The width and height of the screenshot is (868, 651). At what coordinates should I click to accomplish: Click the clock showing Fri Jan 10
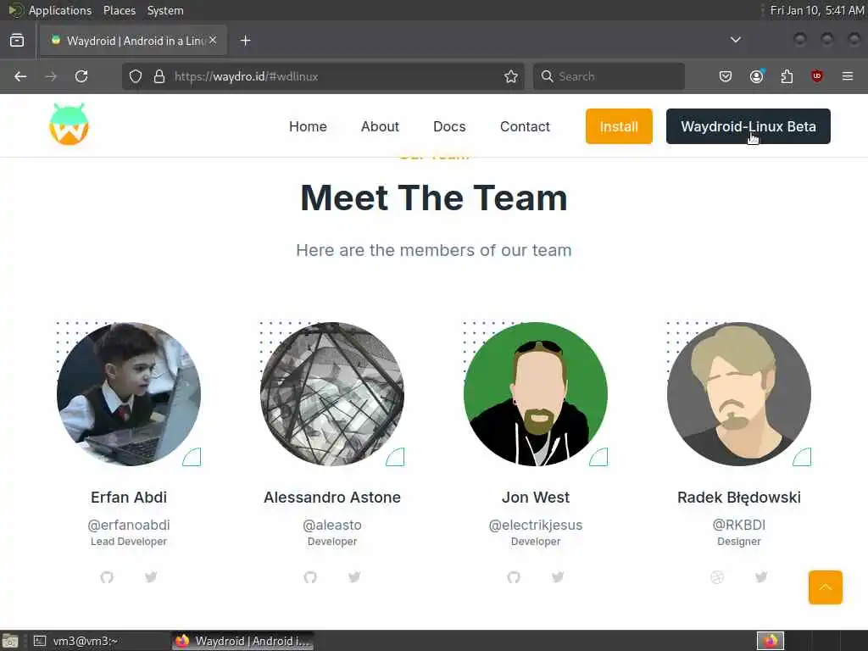816,10
